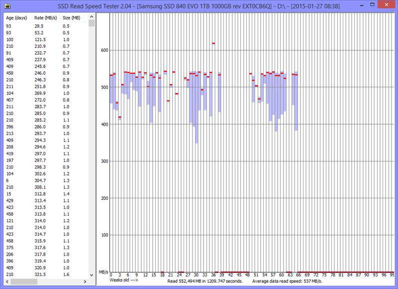
Task: Click the 100 label on the chart axis
Action: click(104, 235)
